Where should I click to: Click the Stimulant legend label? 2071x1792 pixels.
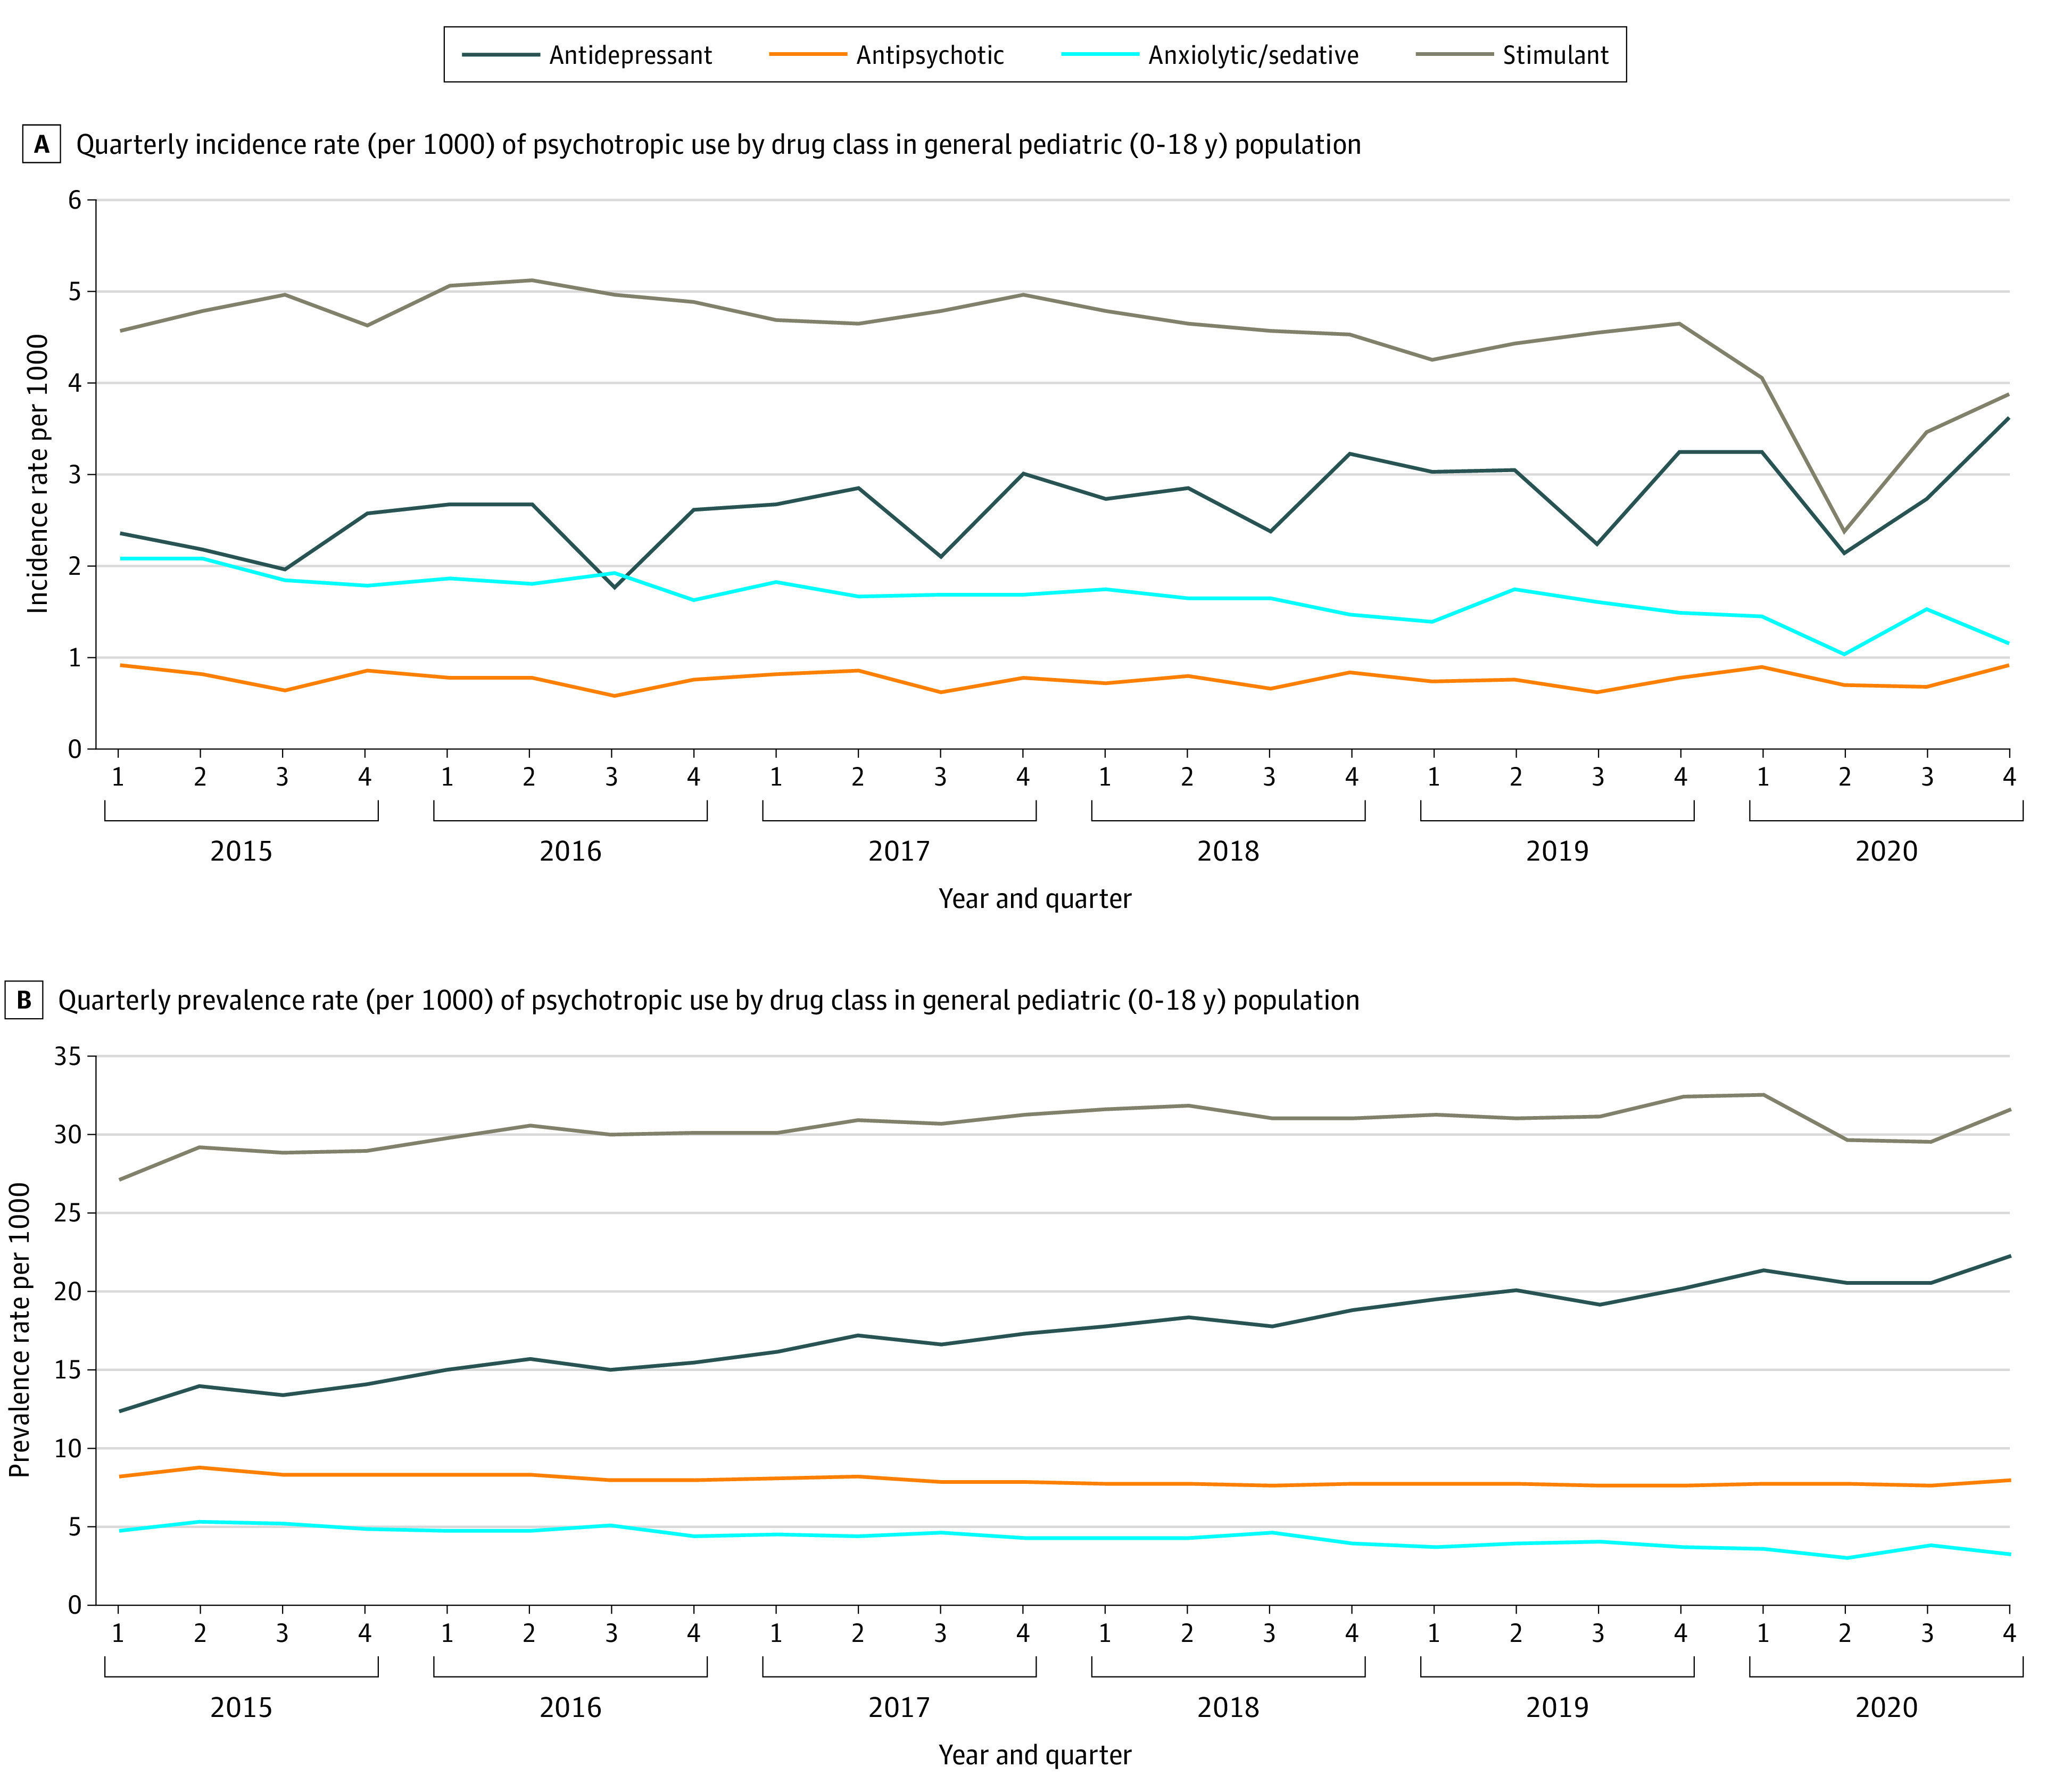pyautogui.click(x=1555, y=55)
